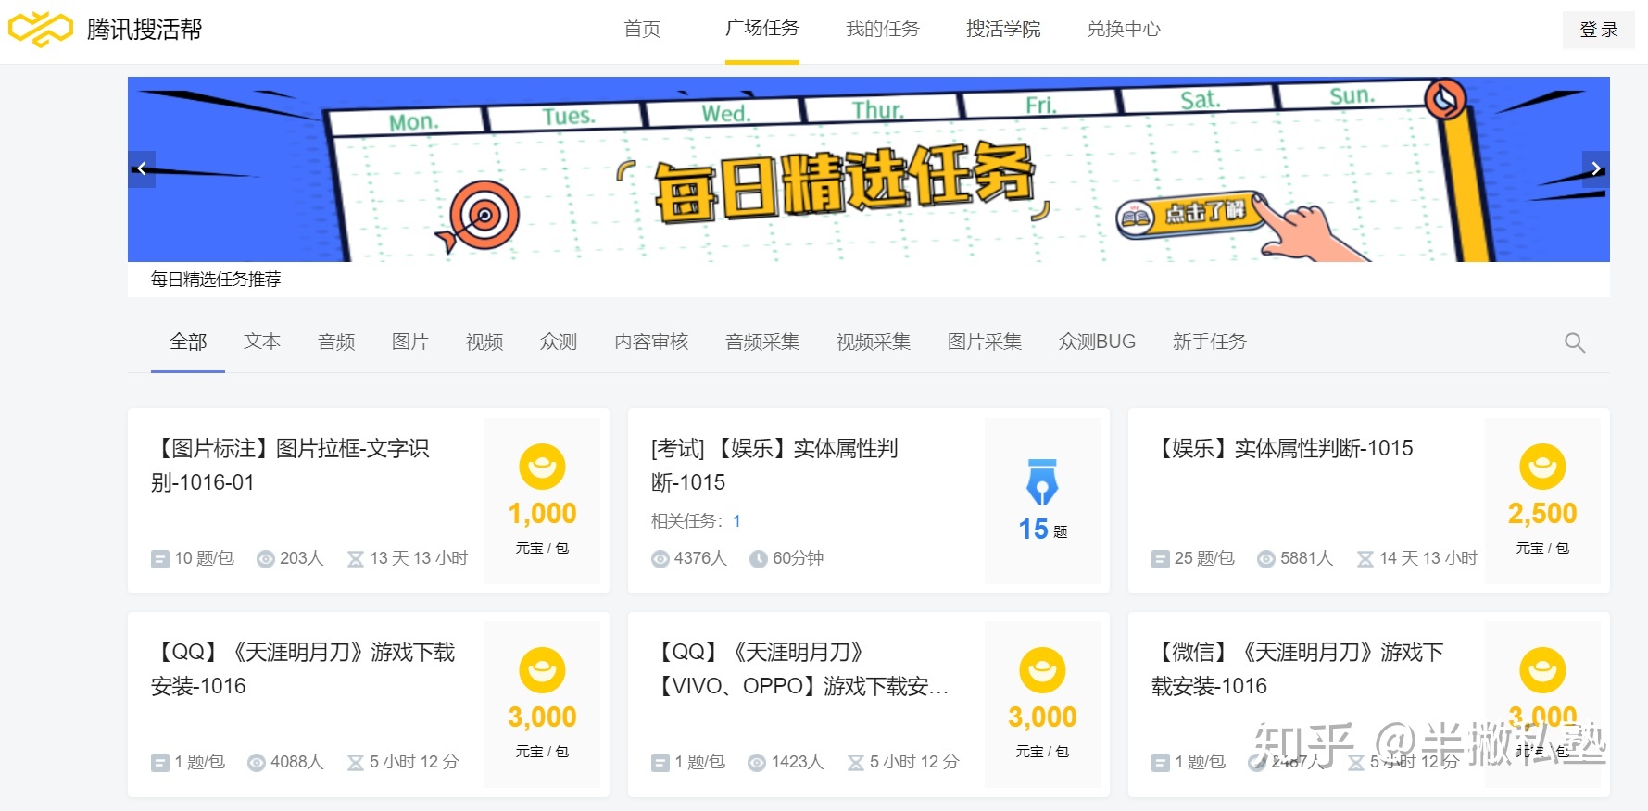This screenshot has height=811, width=1648.
Task: Click the 登录 login button
Action: tap(1598, 30)
